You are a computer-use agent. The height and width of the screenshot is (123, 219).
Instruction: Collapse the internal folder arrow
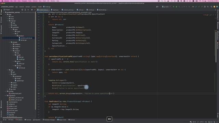[x=8, y=21]
